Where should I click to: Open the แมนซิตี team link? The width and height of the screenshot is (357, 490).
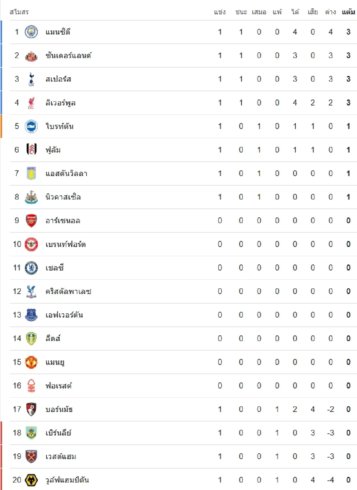[58, 32]
